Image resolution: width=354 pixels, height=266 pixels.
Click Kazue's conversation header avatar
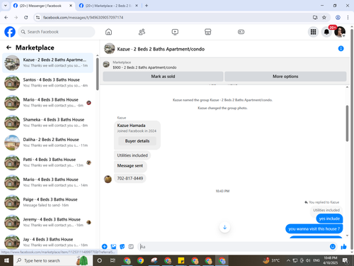click(110, 48)
